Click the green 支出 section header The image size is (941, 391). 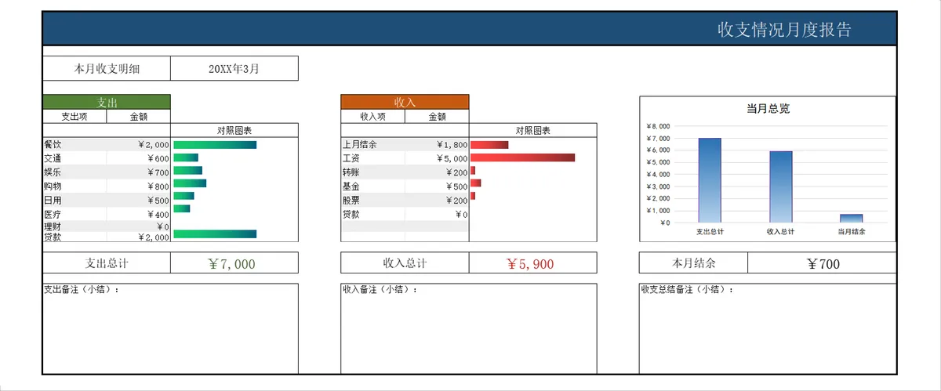tap(107, 102)
